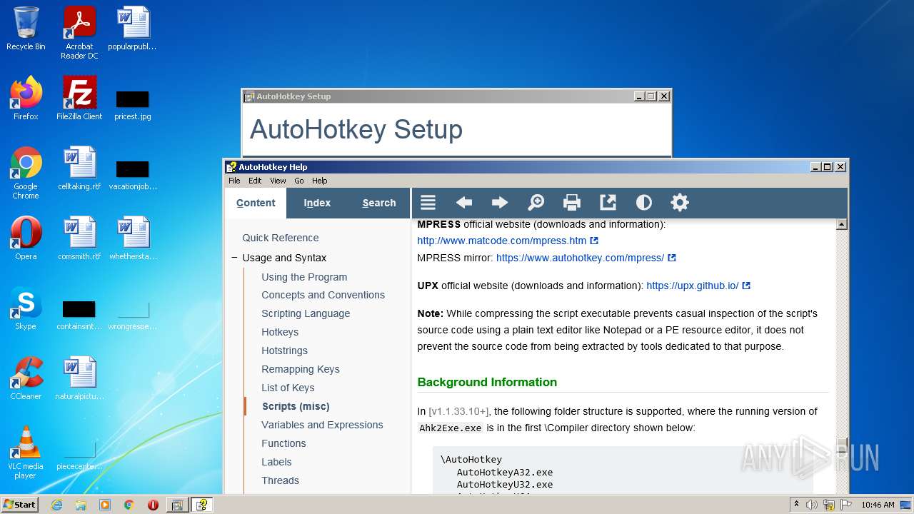Screen dimensions: 914x514
Task: Select the Recycle Bin desktop icon
Action: pos(26,29)
